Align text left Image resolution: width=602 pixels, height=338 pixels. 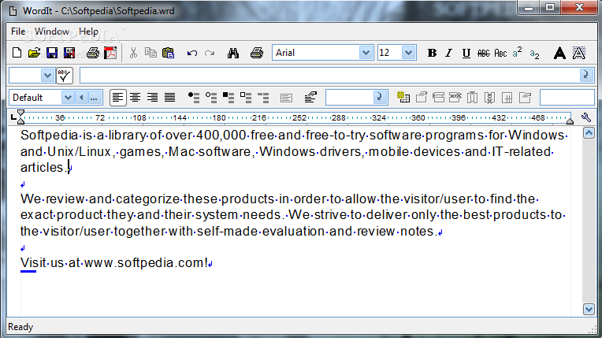[118, 97]
